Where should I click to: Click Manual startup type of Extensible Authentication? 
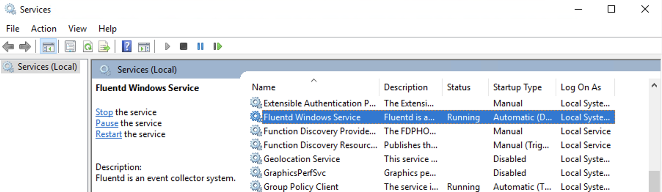coord(508,103)
